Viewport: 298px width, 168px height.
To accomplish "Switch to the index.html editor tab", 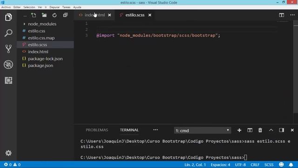I will click(95, 15).
